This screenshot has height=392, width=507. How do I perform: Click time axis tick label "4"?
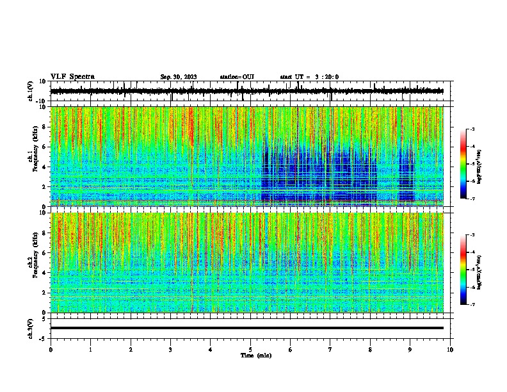point(211,350)
